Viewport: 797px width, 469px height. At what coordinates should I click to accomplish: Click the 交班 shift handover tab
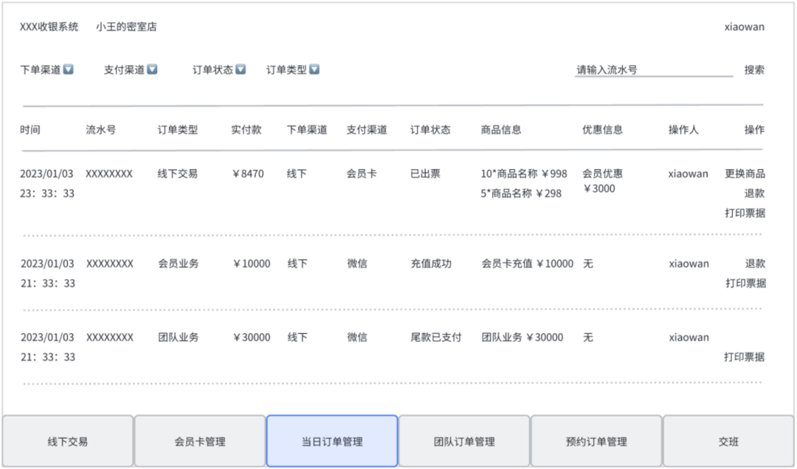tap(729, 441)
